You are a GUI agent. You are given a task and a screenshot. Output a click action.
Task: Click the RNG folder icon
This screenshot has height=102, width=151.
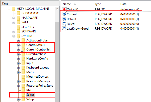click(23, 90)
